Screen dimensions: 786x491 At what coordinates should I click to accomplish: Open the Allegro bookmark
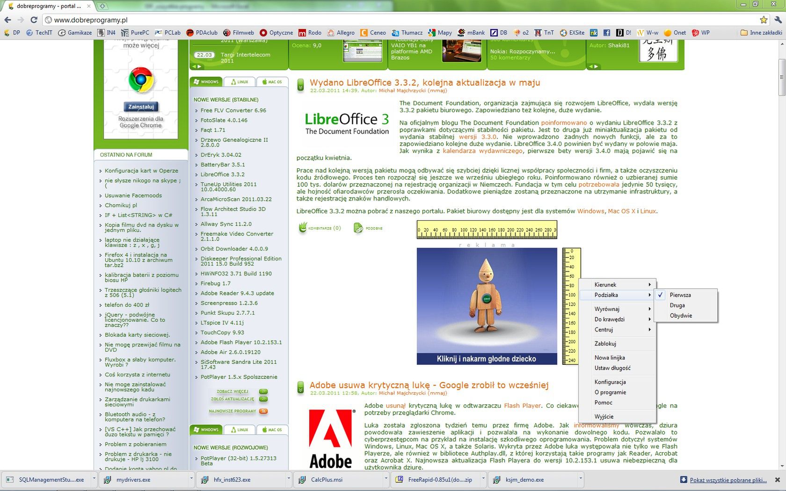[341, 33]
